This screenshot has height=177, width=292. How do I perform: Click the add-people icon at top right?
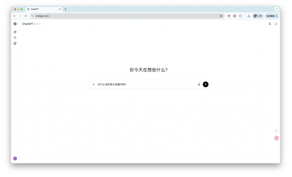click(x=270, y=24)
